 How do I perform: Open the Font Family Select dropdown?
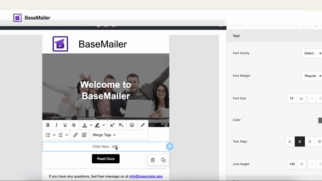(x=312, y=53)
